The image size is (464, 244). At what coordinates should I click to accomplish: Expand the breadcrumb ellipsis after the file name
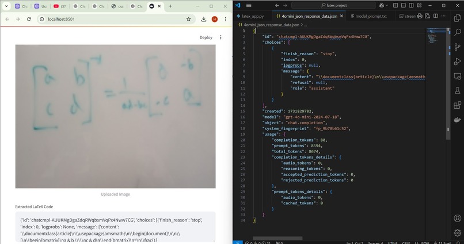point(305,25)
